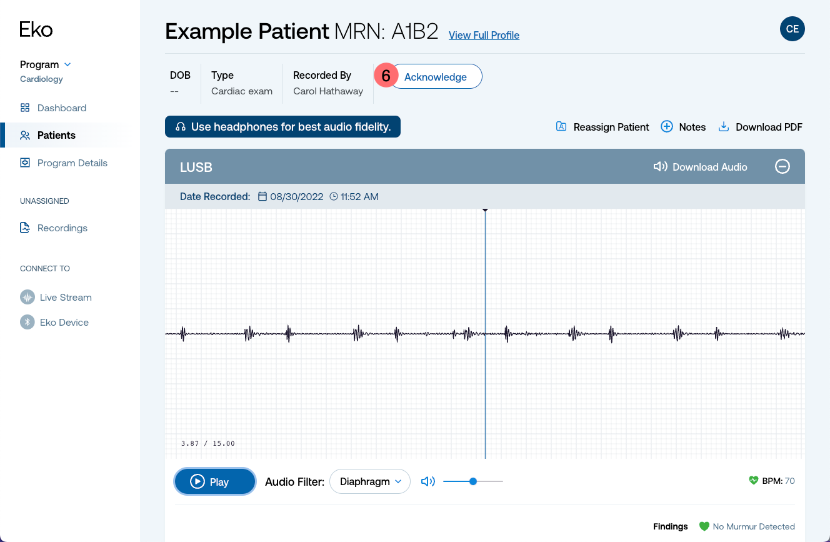
Task: Open the View Full Profile link
Action: [484, 35]
